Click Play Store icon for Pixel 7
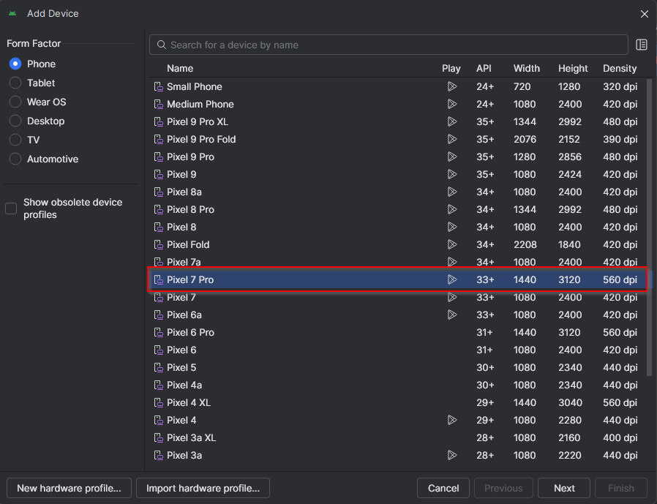The image size is (657, 504). (451, 297)
